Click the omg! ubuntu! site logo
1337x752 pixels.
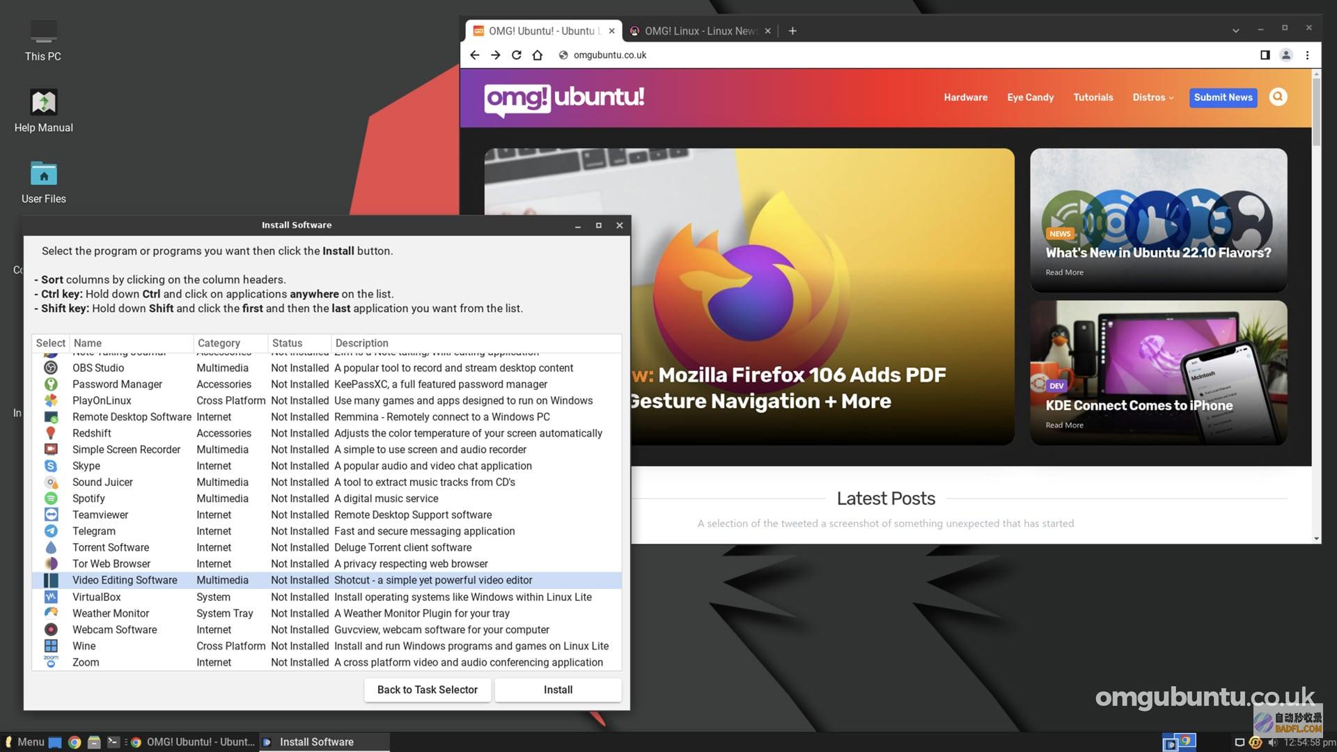(564, 99)
